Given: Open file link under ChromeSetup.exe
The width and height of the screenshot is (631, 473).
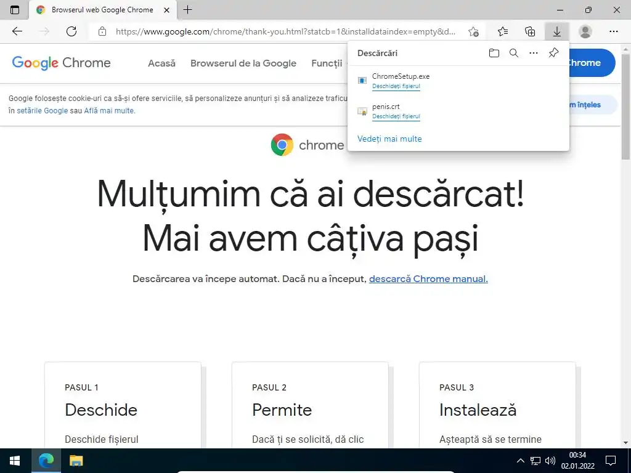Looking at the screenshot, I should click(x=396, y=86).
